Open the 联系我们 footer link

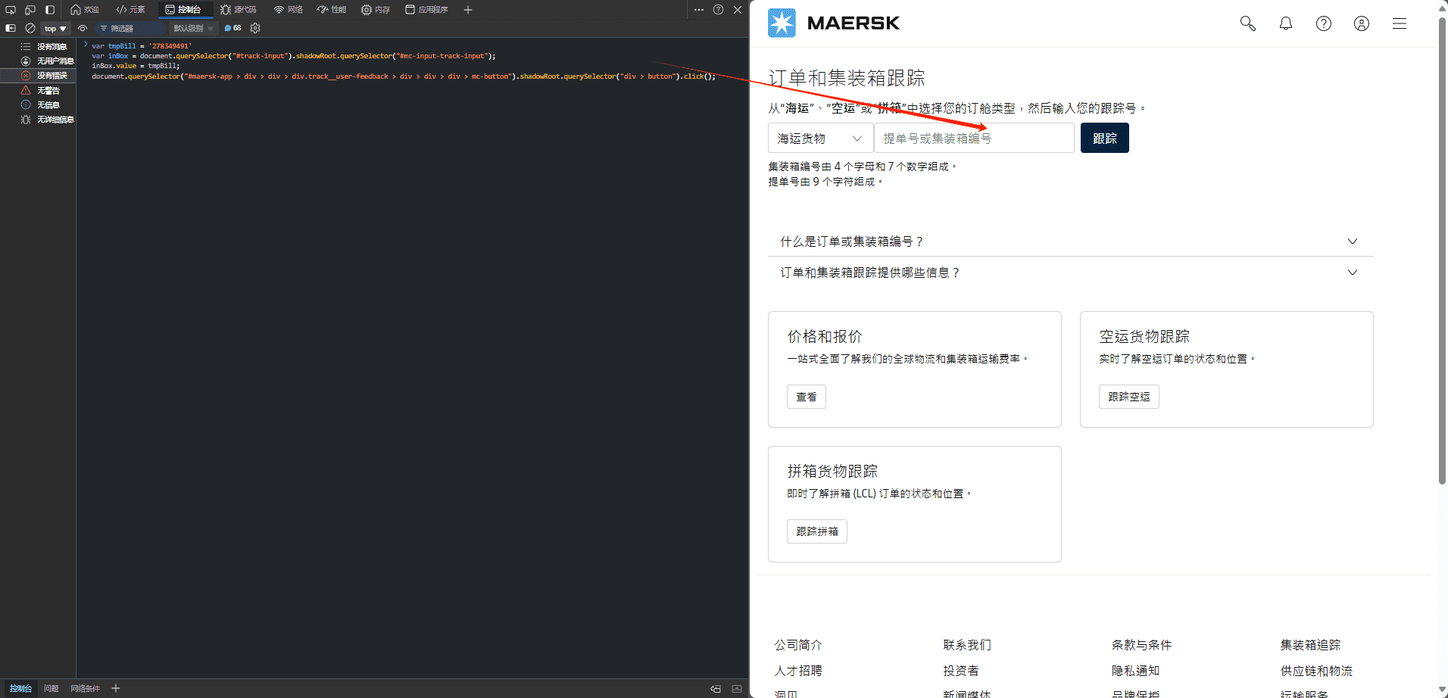967,645
